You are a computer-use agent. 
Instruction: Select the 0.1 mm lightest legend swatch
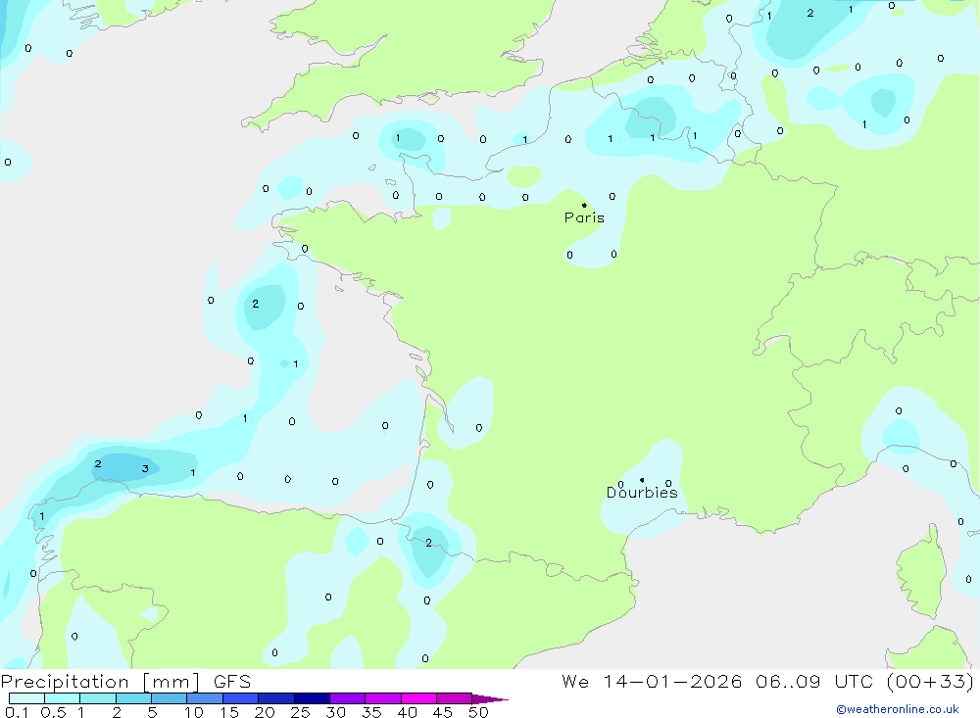coord(26,698)
